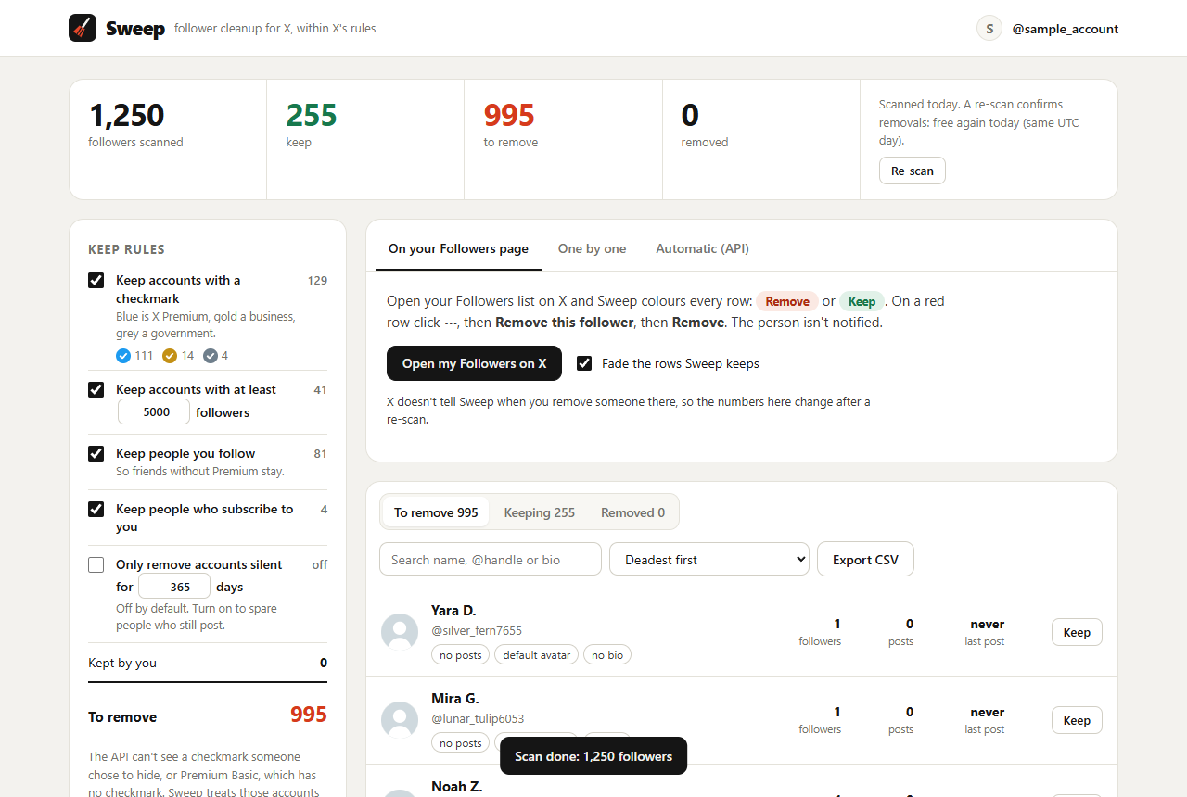Open the @sample_account avatar icon
1187x797 pixels.
[989, 29]
